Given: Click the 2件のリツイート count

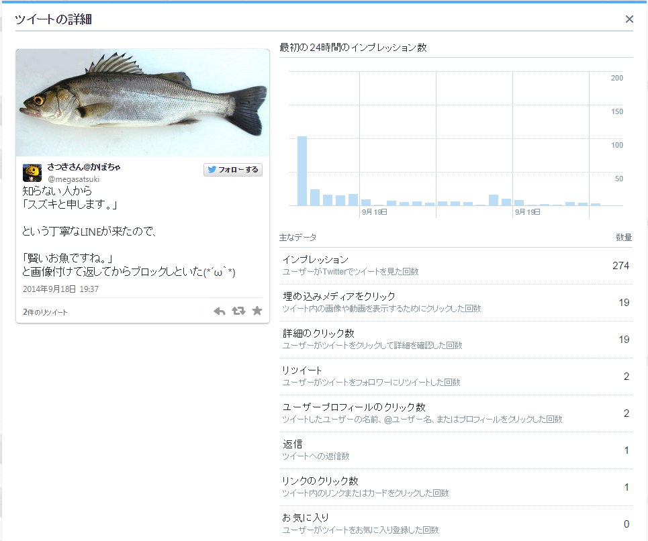Looking at the screenshot, I should [x=45, y=312].
